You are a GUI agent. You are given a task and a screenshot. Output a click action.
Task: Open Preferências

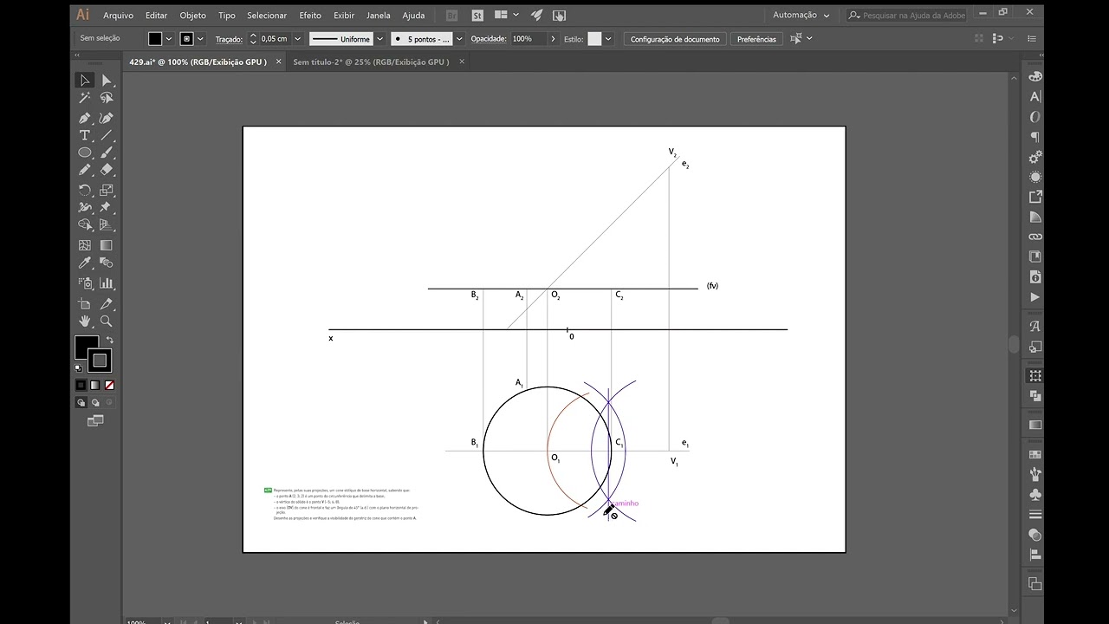[757, 39]
